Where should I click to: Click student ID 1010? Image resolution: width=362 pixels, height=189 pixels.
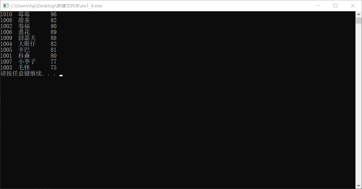6,14
